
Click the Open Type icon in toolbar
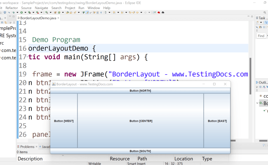click(x=68, y=12)
